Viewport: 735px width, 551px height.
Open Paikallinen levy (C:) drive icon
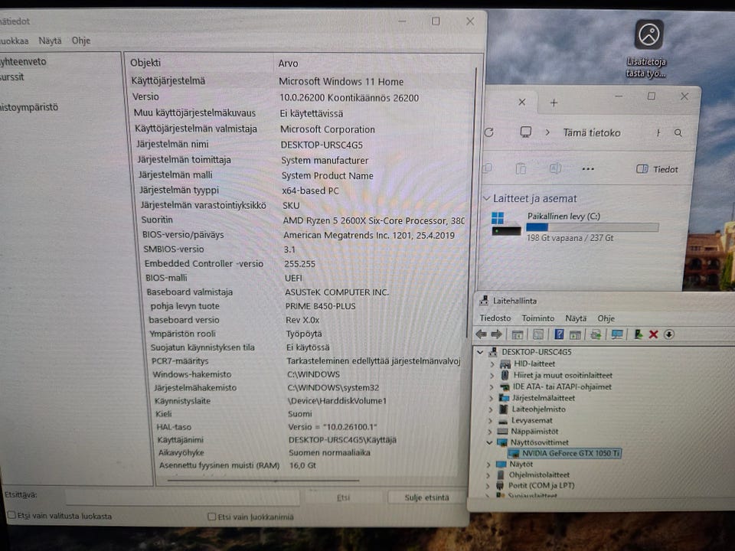coord(506,223)
